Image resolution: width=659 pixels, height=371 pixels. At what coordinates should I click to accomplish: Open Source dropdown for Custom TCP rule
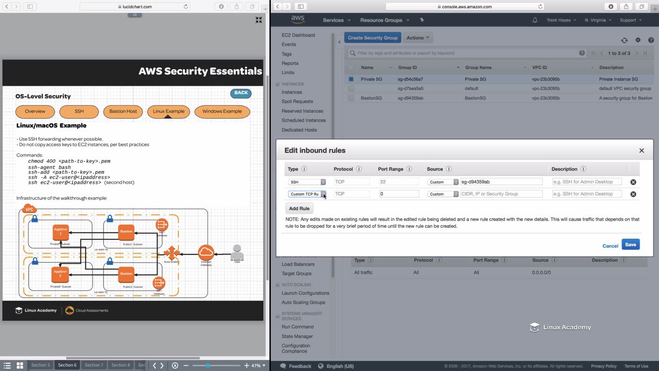tap(443, 194)
